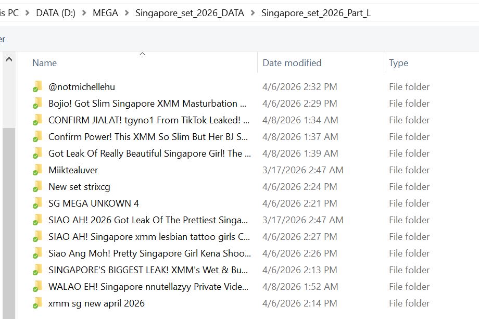Sort by the Date modified column header
Viewport: 479px width, 319px height.
click(292, 63)
